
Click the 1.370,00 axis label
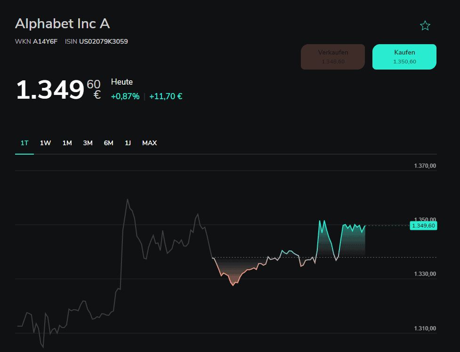(x=425, y=165)
